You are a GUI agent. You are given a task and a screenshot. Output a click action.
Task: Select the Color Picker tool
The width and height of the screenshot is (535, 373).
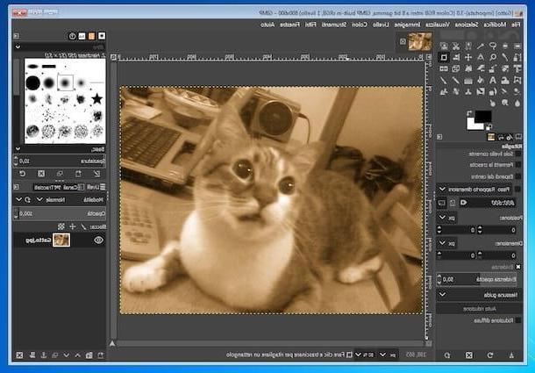tap(505, 57)
